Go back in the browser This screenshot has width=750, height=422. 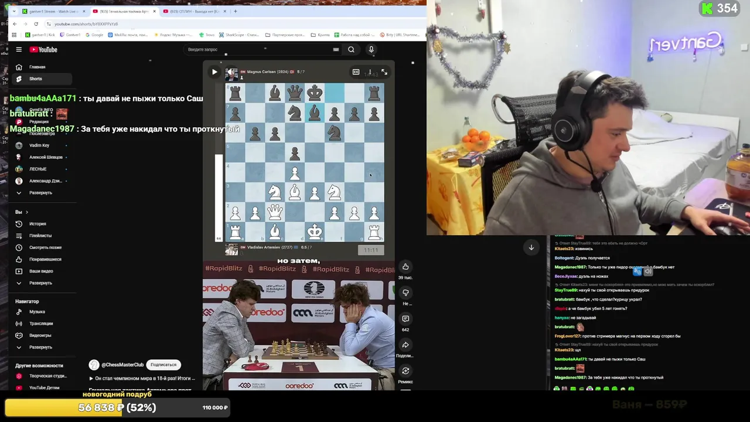coord(15,24)
